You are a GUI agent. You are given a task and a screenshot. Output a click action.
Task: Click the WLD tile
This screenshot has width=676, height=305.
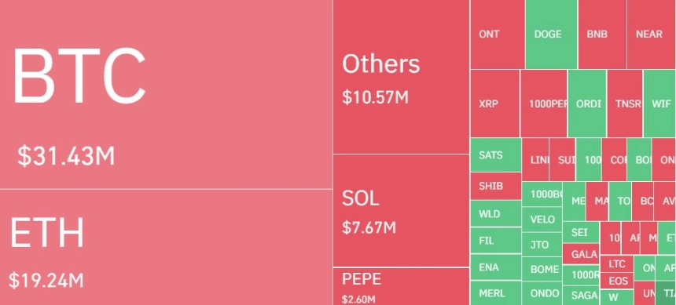click(x=495, y=213)
